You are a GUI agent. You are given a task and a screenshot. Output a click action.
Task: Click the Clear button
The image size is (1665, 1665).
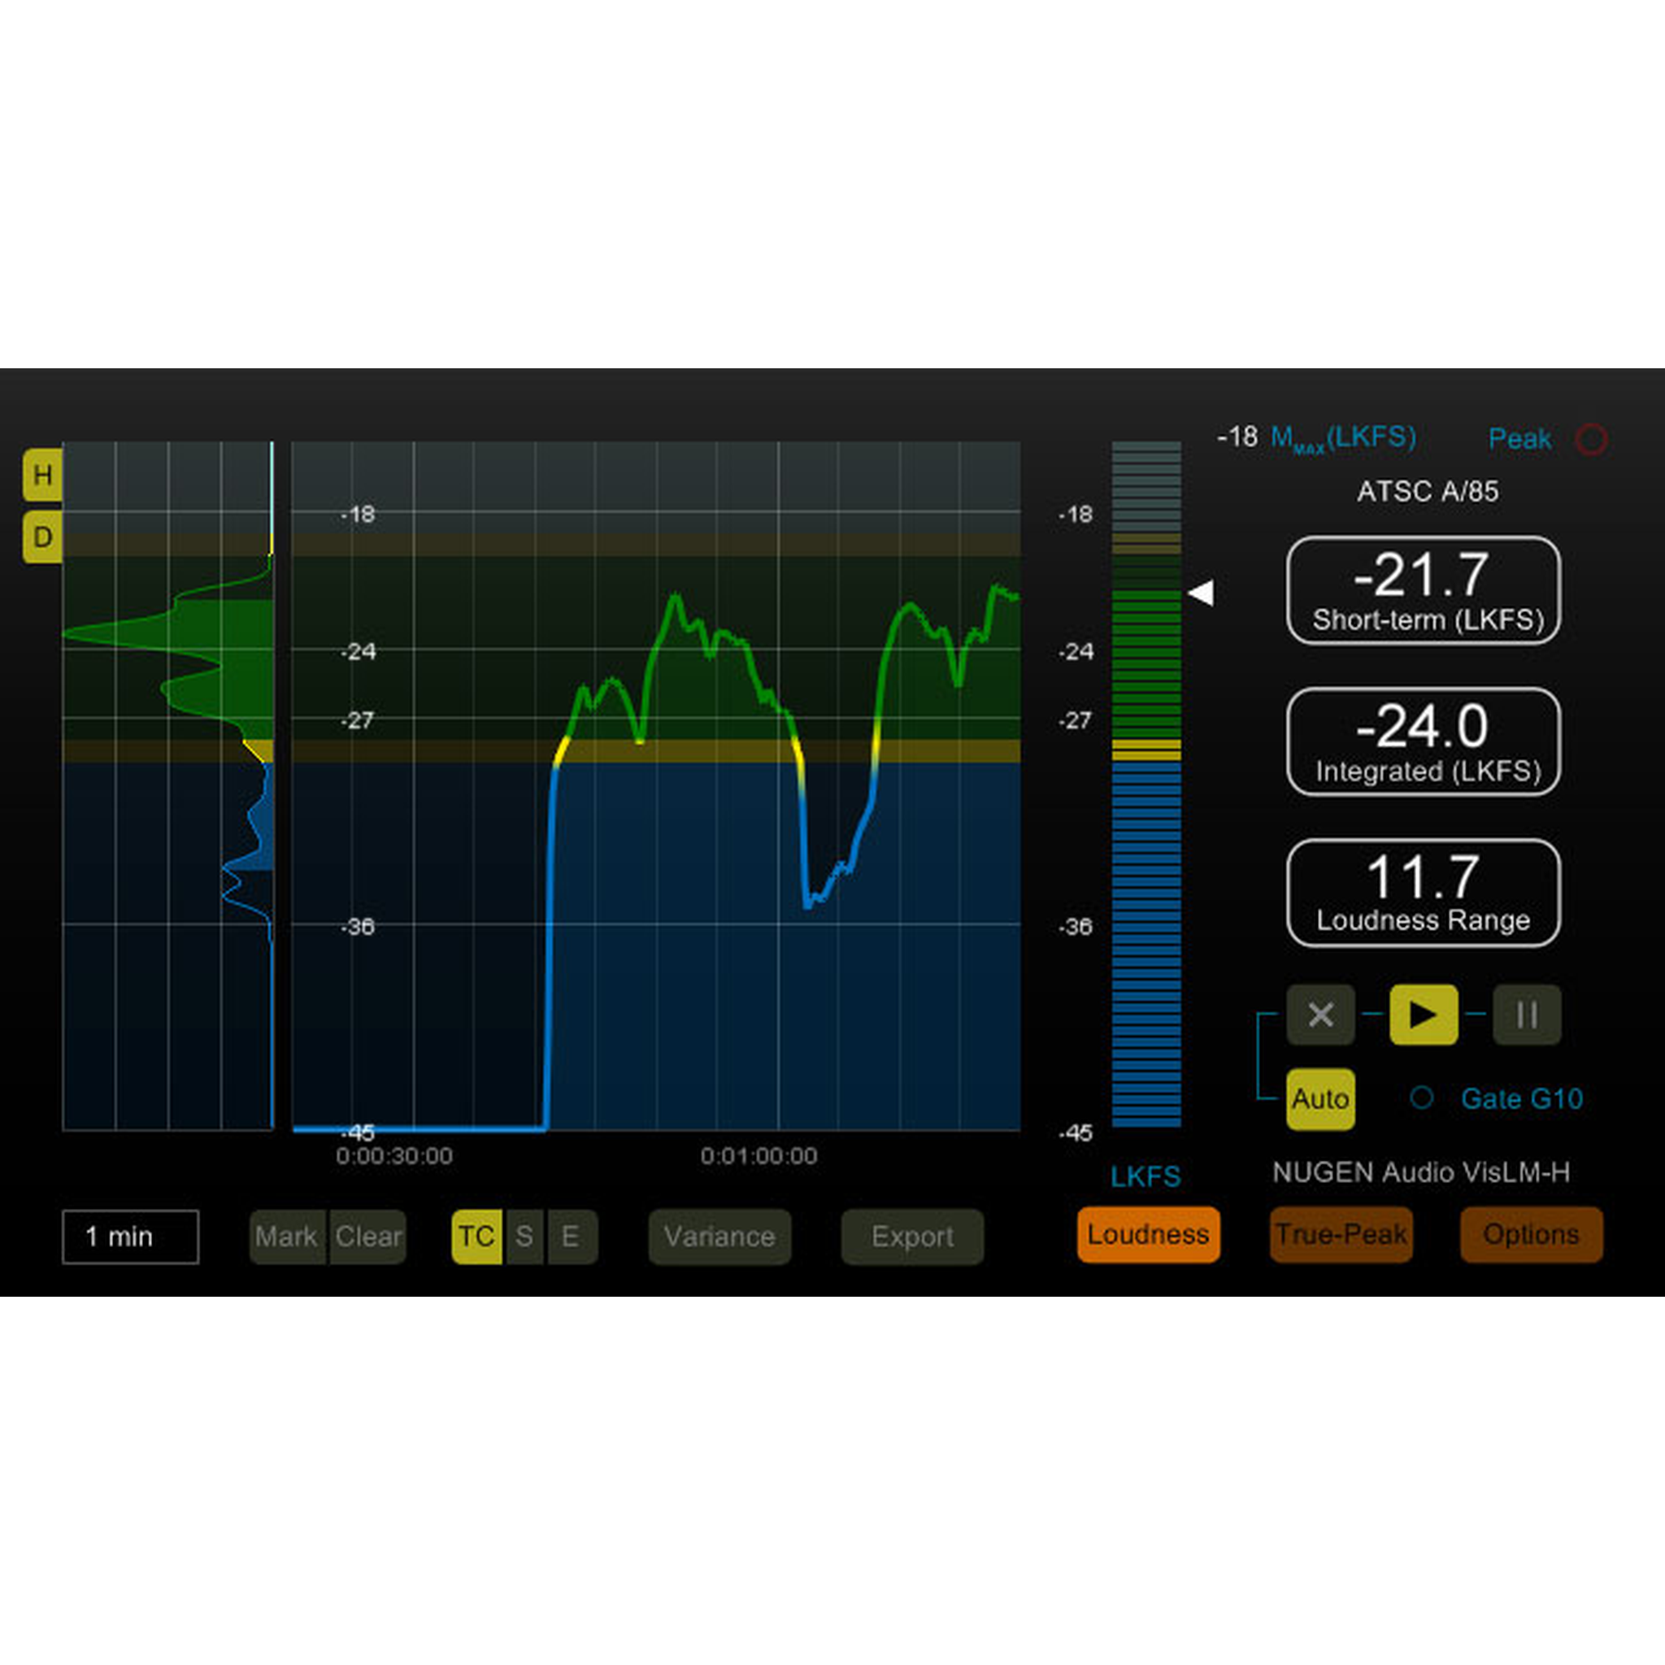click(x=368, y=1237)
